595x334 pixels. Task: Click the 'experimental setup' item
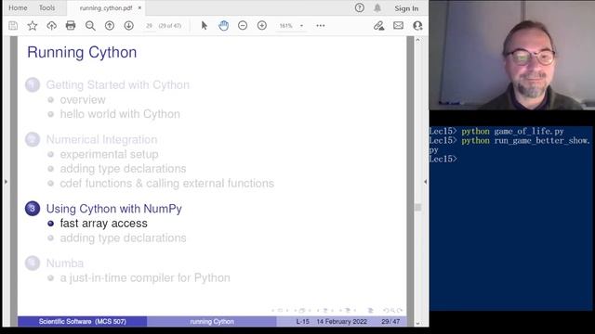[x=109, y=155]
